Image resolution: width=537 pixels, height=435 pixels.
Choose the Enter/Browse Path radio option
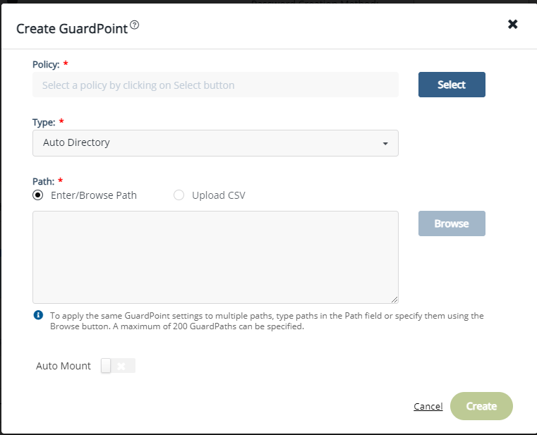coord(38,195)
